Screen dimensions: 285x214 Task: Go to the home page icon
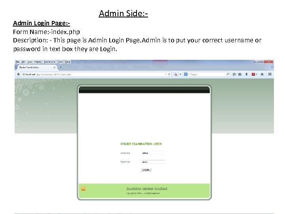(262, 74)
